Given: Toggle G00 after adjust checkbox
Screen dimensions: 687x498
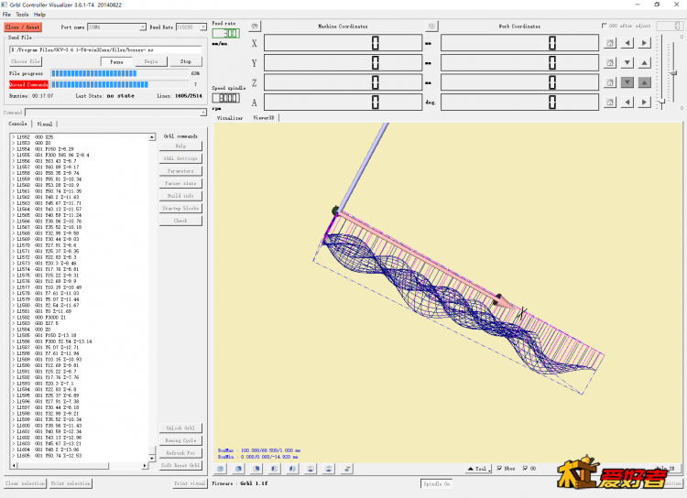Looking at the screenshot, I should [605, 26].
